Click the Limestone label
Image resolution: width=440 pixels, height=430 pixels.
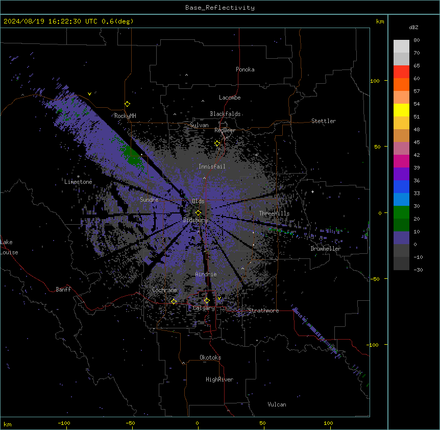(78, 182)
